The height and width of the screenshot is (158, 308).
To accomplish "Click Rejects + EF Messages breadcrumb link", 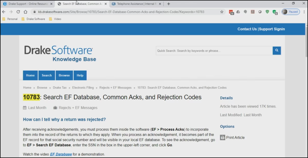I will click(115, 88).
